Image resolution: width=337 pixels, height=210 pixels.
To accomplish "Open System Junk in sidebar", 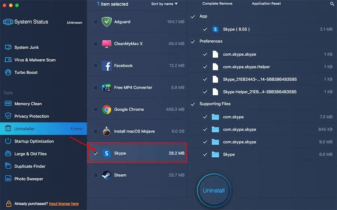I will pyautogui.click(x=27, y=47).
